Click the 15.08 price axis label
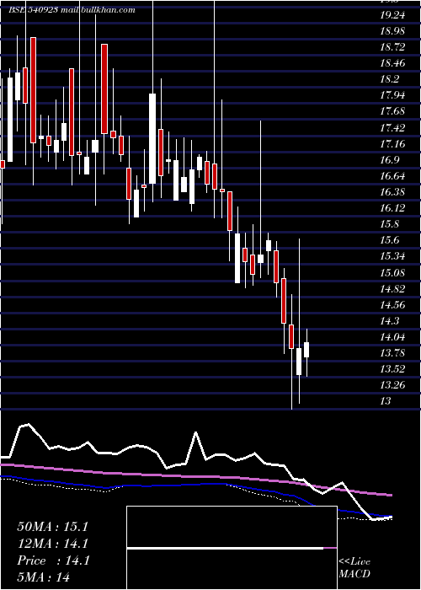Screen dimensions: 421x590 [x=392, y=273]
